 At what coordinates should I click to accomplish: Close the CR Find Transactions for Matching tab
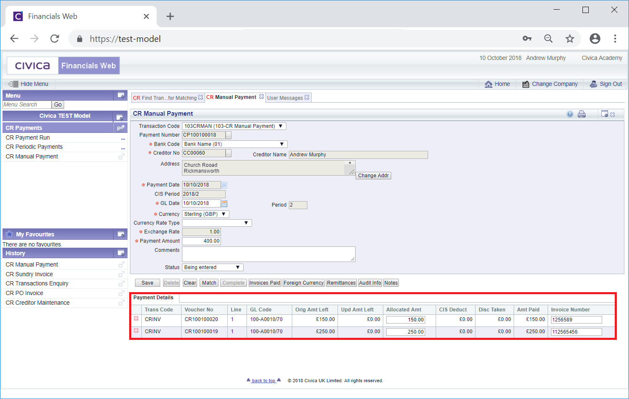[200, 97]
